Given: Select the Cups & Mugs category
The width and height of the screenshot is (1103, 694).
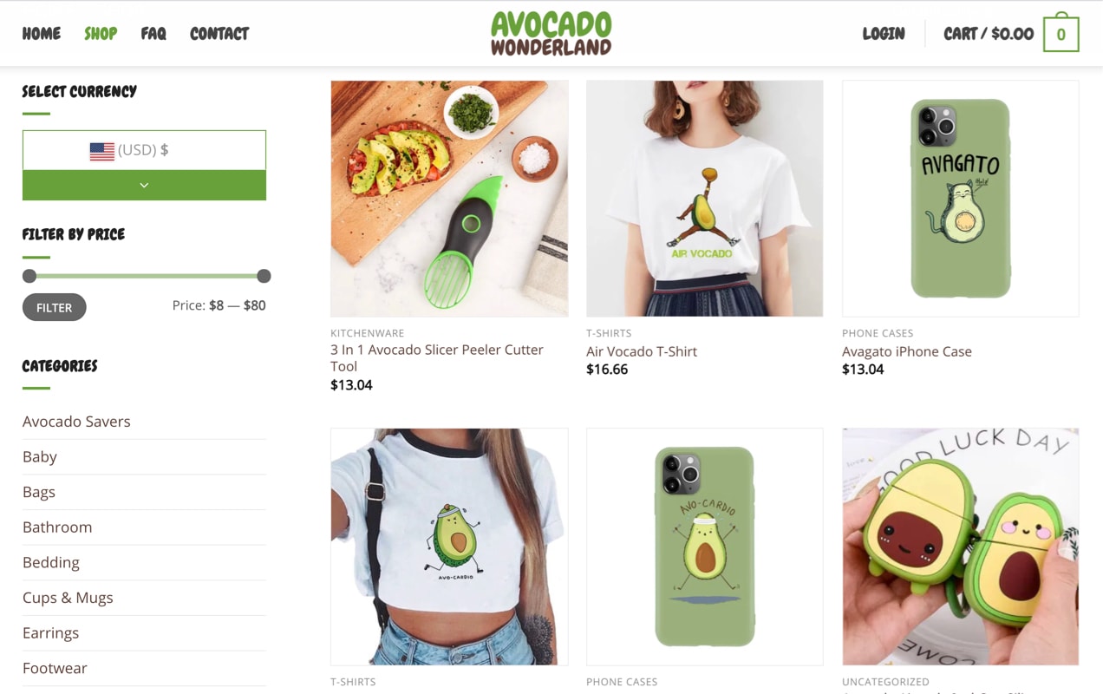Looking at the screenshot, I should (68, 598).
